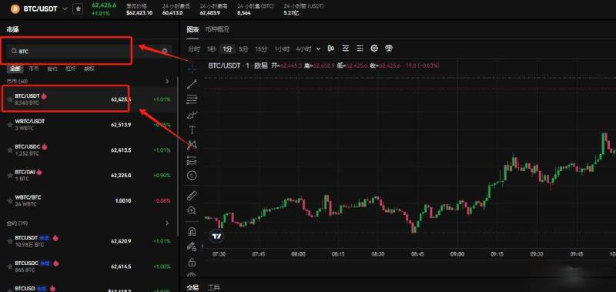The image size is (616, 292).
Task: Star WBTC/USDT in the market list
Action: click(x=10, y=125)
